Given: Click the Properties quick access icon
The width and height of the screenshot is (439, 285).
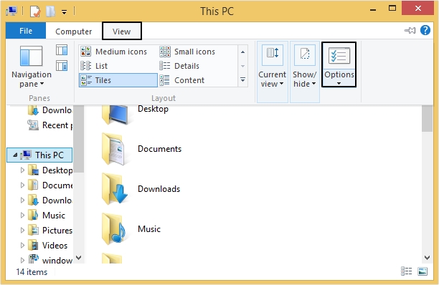Looking at the screenshot, I should (x=35, y=11).
